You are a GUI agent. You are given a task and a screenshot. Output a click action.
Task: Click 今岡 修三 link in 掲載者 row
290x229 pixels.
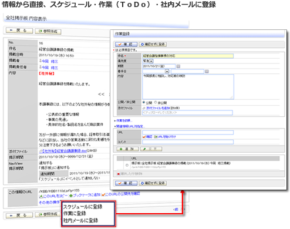pos(50,62)
